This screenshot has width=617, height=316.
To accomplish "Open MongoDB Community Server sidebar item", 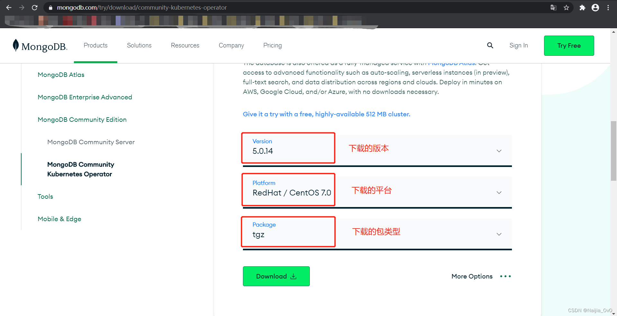I will [x=91, y=142].
